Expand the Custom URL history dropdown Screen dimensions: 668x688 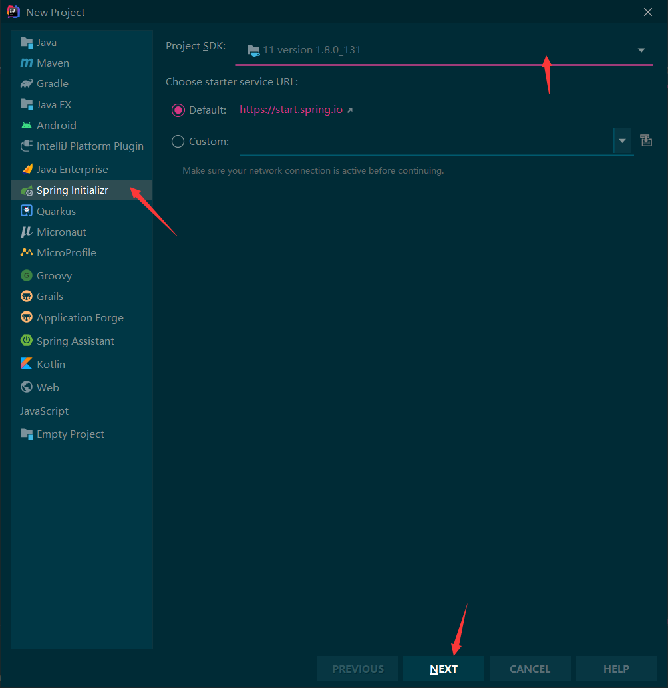(x=622, y=141)
